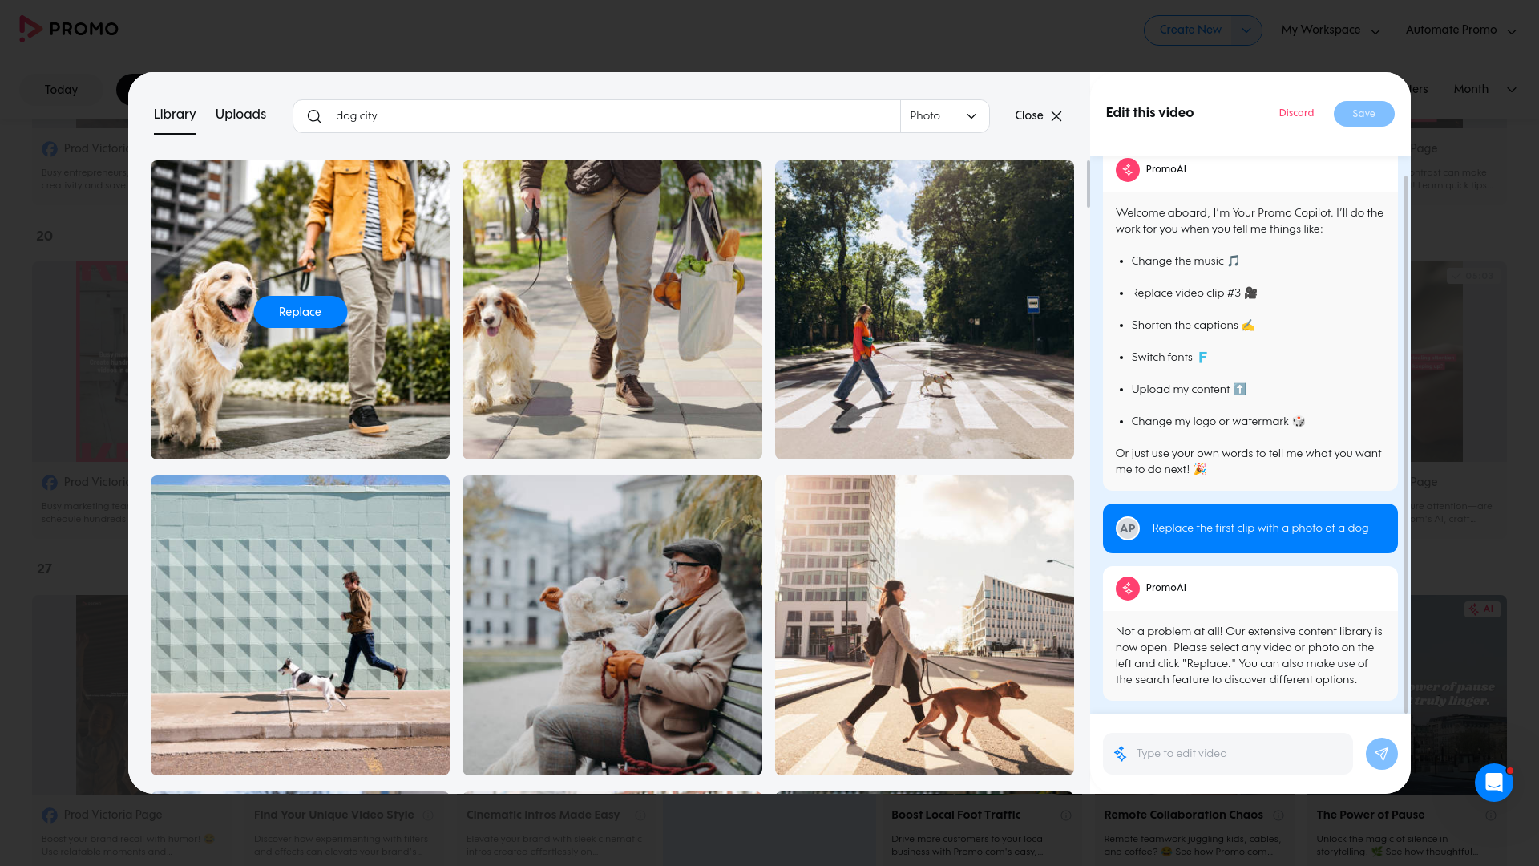The width and height of the screenshot is (1539, 866).
Task: Expand the Automate Promo menu
Action: [x=1460, y=30]
